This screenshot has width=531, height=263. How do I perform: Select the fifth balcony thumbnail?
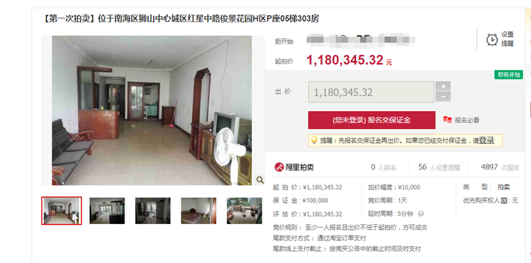(244, 210)
